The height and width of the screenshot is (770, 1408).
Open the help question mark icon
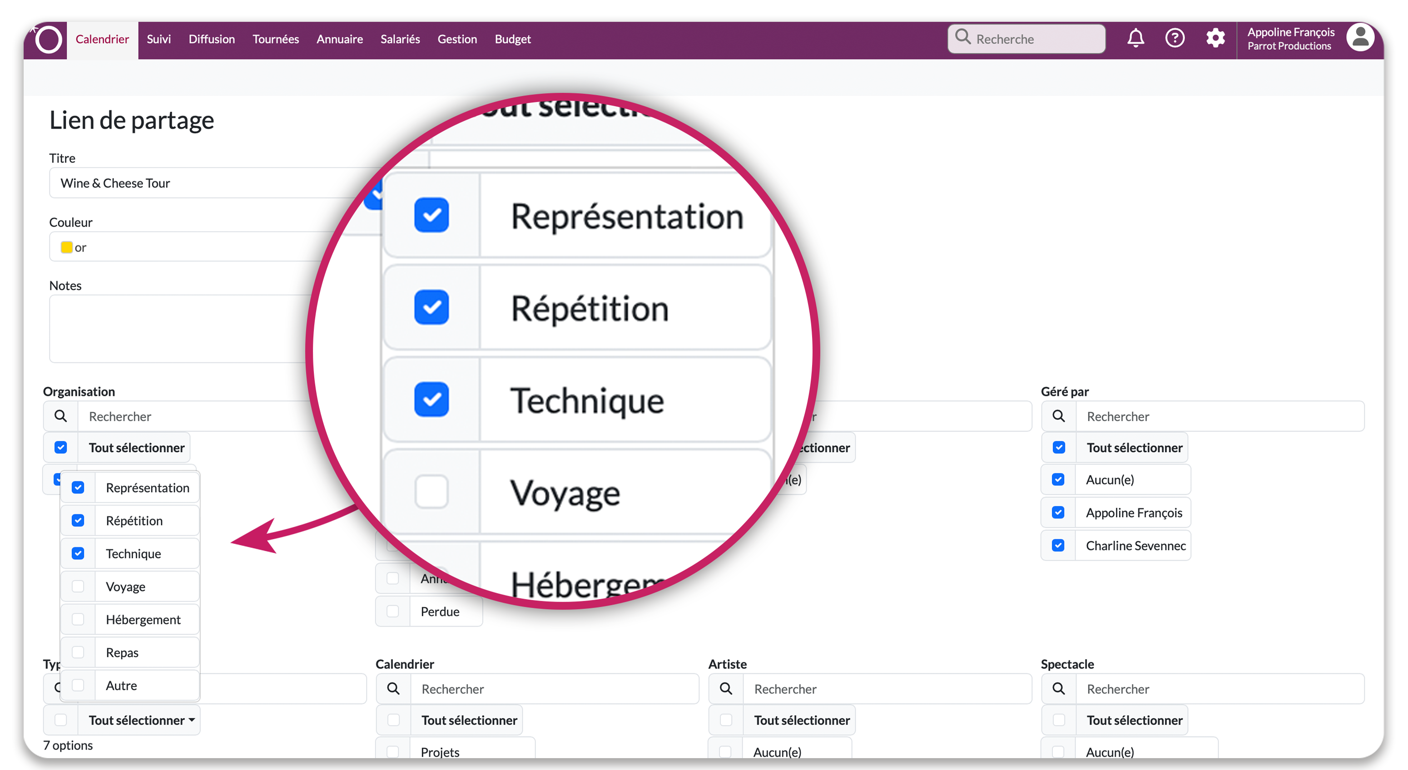[x=1175, y=38]
